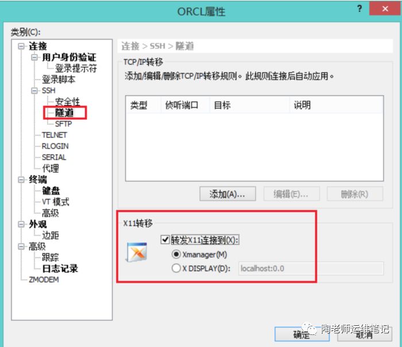This screenshot has height=347, width=402.
Task: Select the 隧道 tree item
Action: (64, 113)
